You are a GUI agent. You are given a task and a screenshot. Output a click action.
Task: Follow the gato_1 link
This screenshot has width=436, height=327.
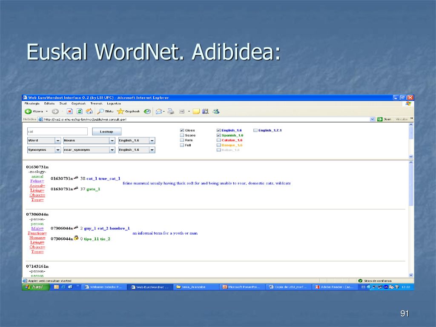tap(93, 189)
